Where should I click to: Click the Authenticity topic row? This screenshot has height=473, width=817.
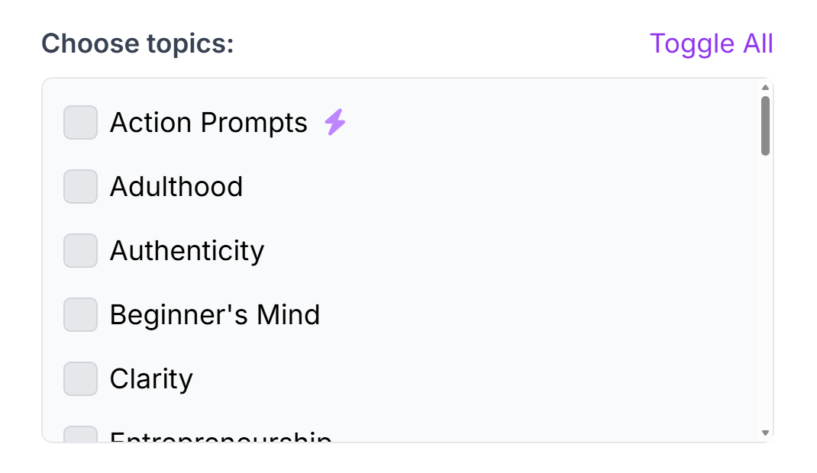(x=187, y=250)
